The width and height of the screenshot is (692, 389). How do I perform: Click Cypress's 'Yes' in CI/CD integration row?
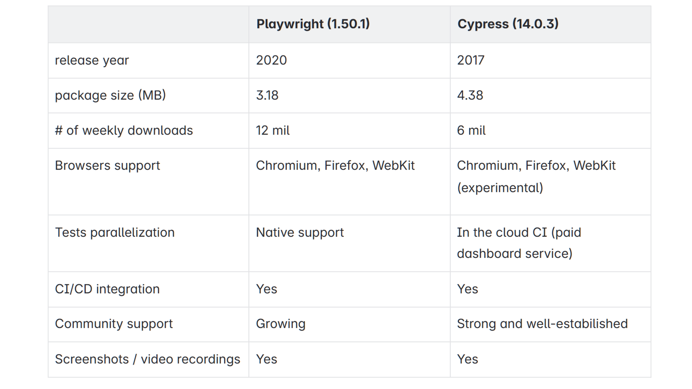coord(467,289)
